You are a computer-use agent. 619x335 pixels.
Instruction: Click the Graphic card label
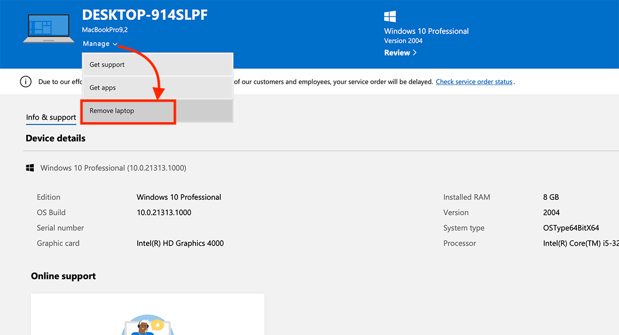tap(58, 244)
